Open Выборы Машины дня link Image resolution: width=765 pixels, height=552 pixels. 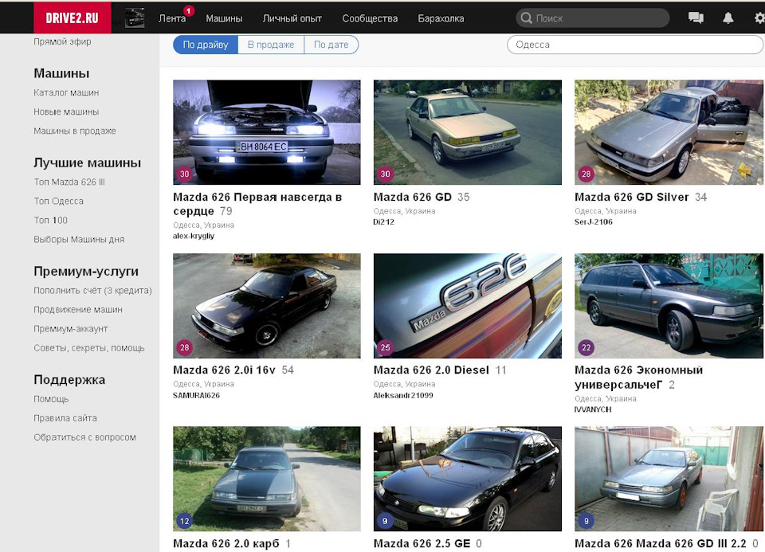pyautogui.click(x=79, y=240)
